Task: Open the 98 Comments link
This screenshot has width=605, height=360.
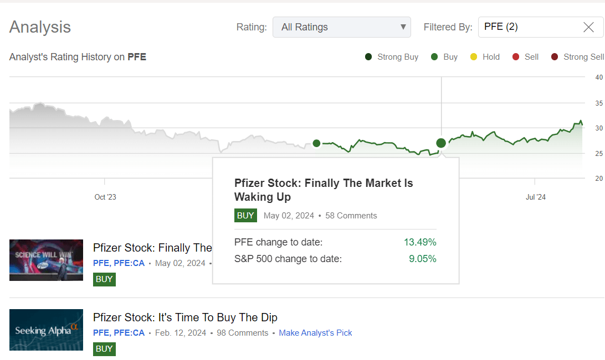Action: [243, 333]
